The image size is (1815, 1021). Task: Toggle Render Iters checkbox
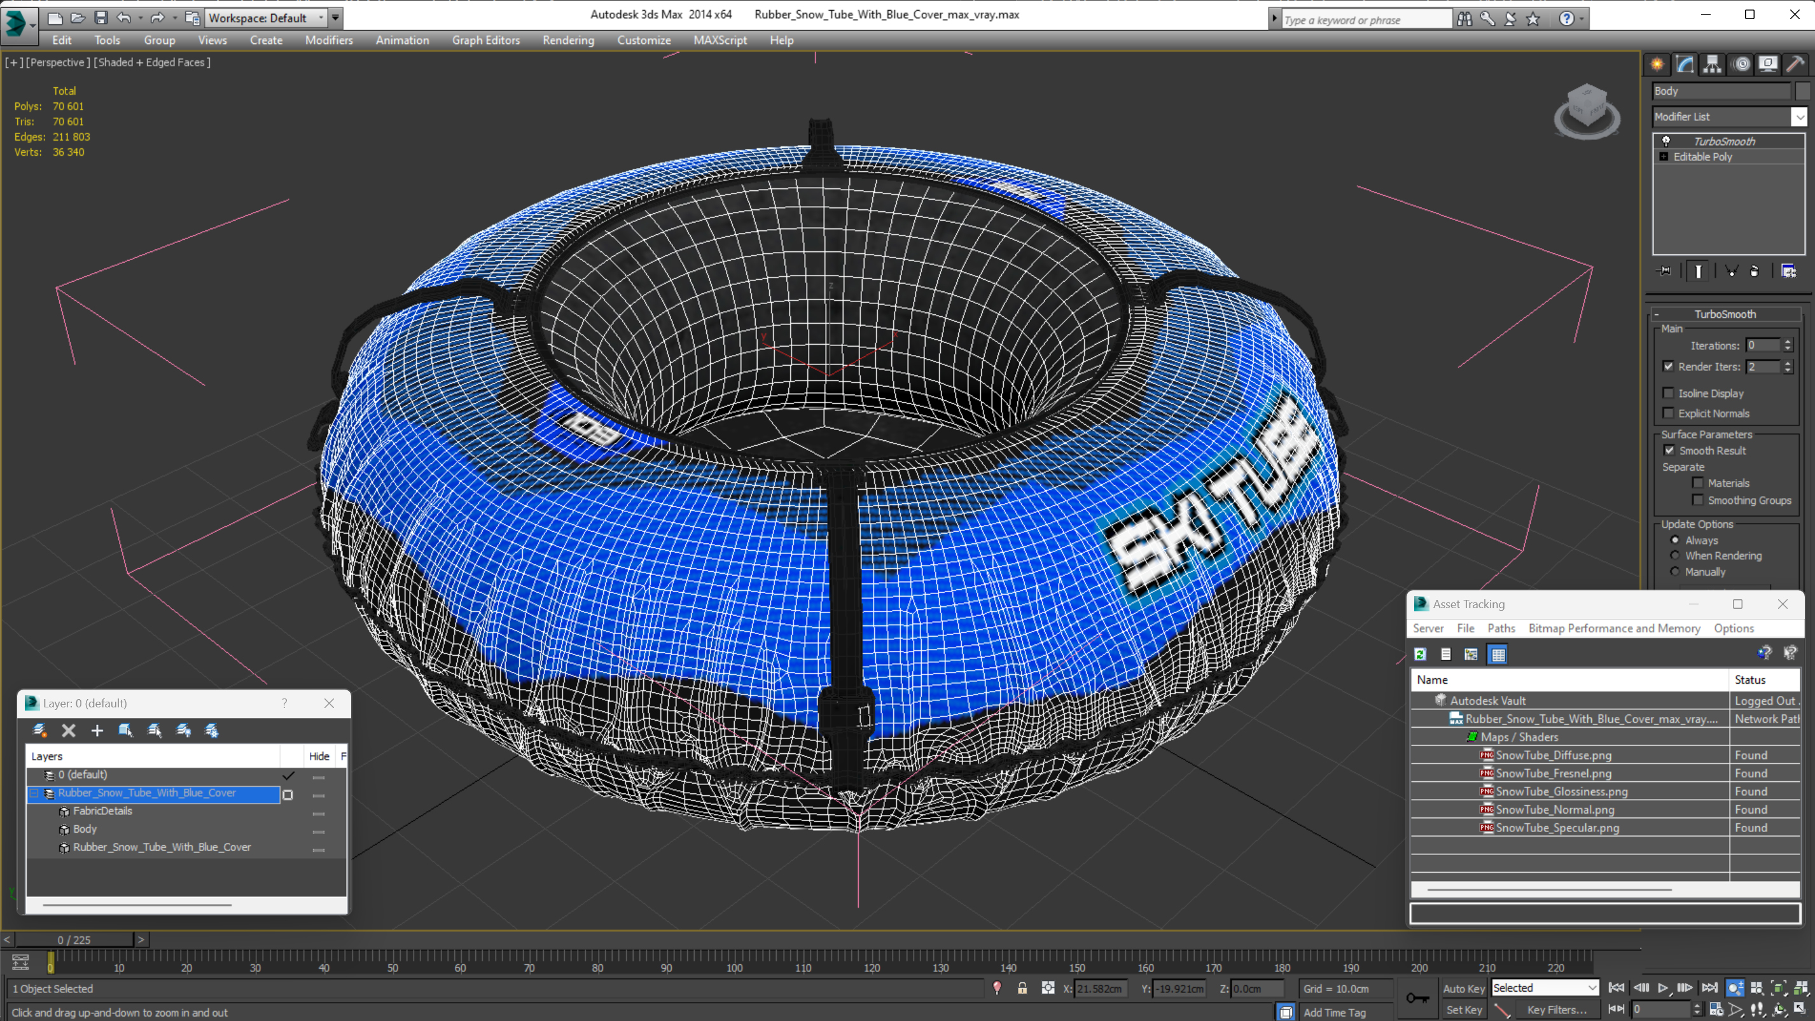1669,366
